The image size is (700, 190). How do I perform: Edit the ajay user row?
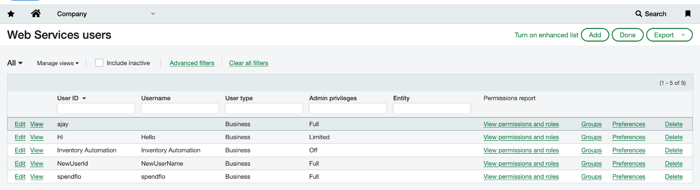pos(20,124)
